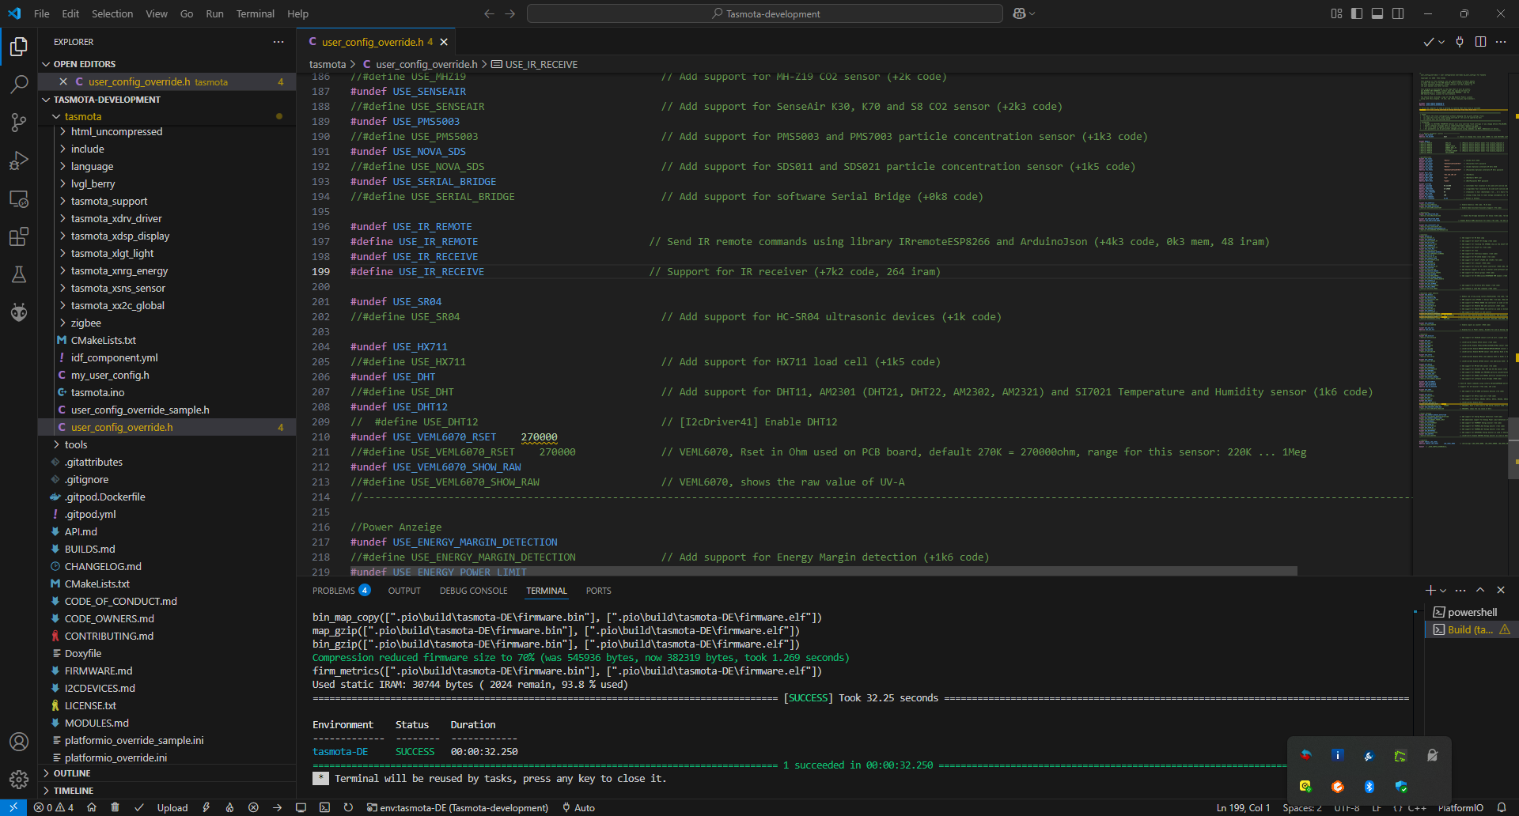1519x816 pixels.
Task: Switch to the PORTS tab
Action: pos(598,591)
